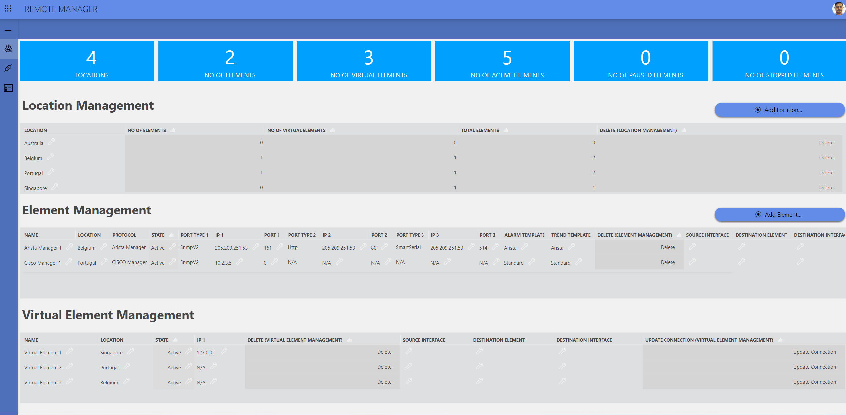The height and width of the screenshot is (415, 846).
Task: Select the Http port type cell
Action: pyautogui.click(x=293, y=247)
